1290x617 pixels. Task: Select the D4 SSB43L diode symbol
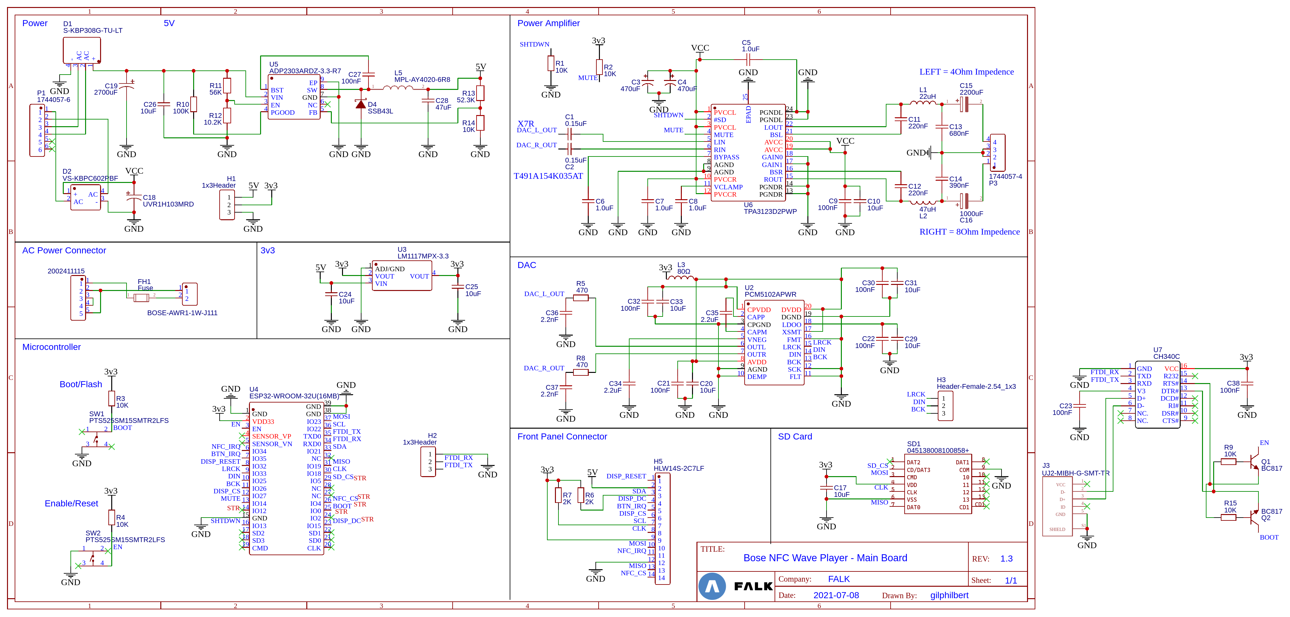(361, 104)
